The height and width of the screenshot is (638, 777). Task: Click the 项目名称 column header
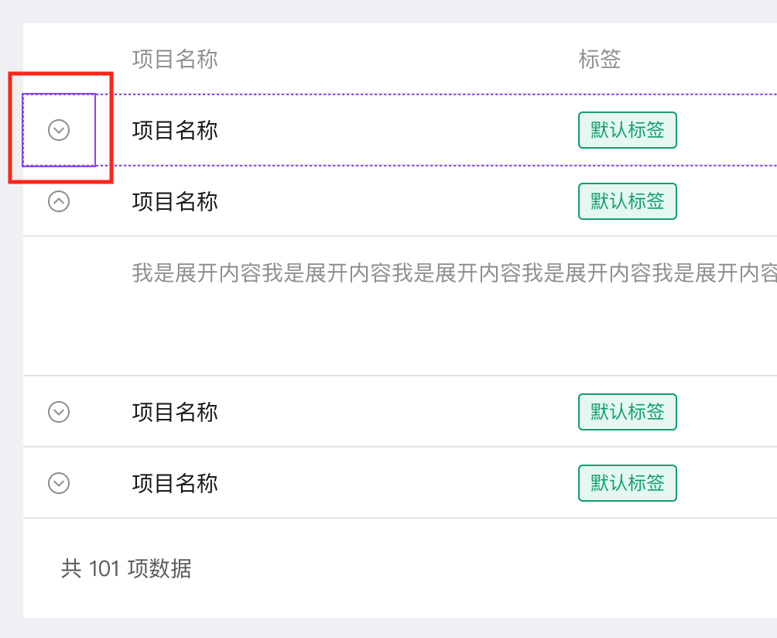click(174, 59)
